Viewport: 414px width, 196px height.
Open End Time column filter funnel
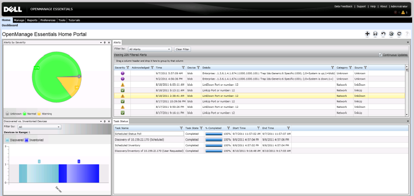(288, 128)
